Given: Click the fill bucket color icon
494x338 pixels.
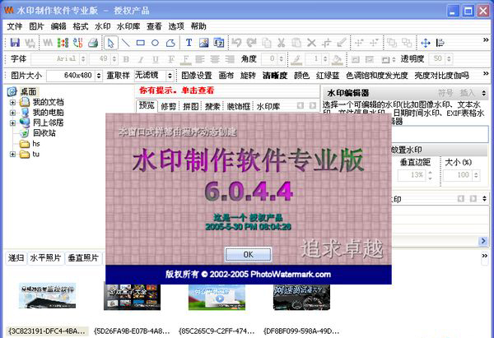Looking at the screenshot, I should [x=338, y=59].
